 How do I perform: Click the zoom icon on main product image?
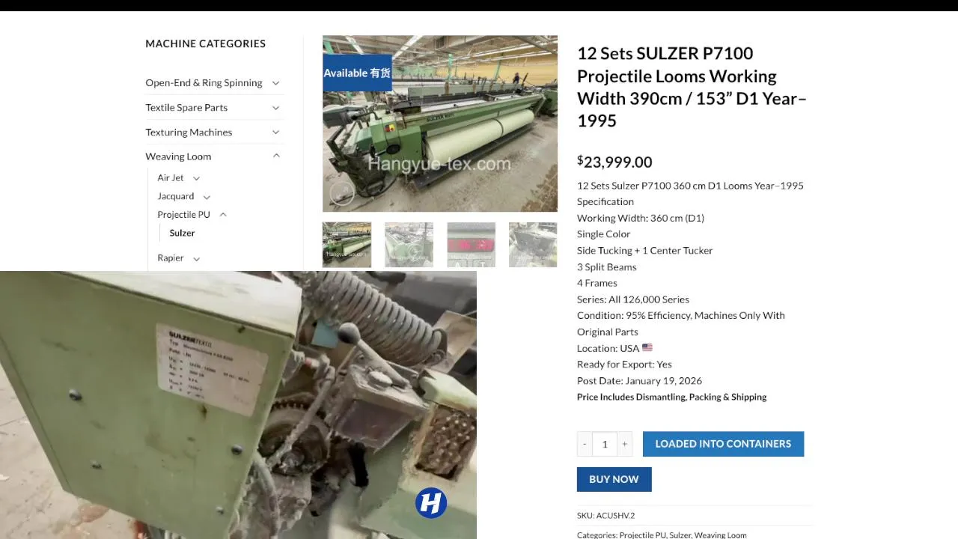[342, 194]
